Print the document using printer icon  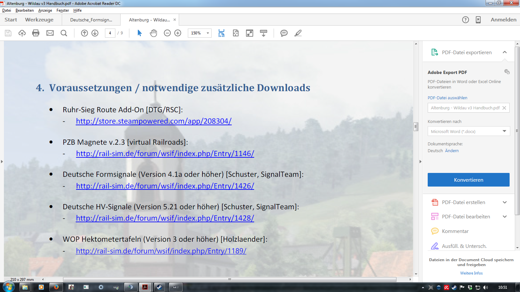coord(36,33)
